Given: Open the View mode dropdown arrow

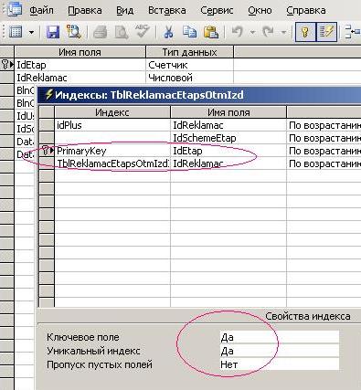Looking at the screenshot, I should (31, 32).
